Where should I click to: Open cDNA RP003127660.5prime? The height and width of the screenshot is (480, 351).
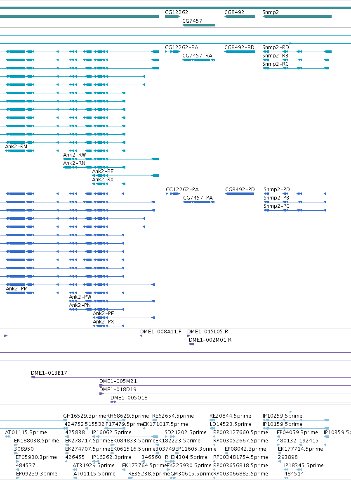240,432
